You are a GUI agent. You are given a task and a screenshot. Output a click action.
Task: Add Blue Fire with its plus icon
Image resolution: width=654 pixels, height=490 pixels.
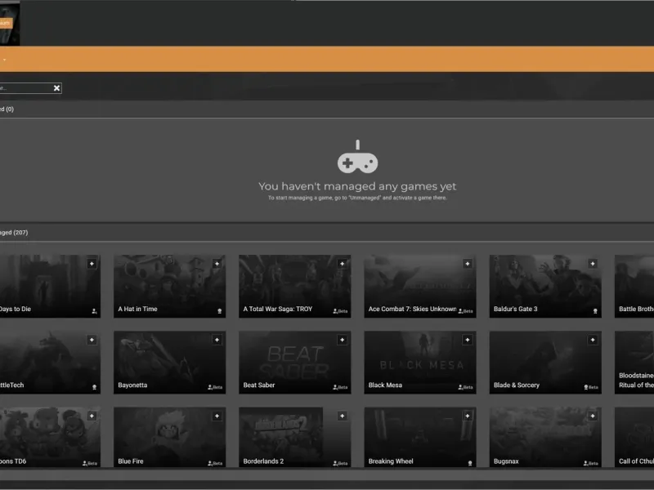point(217,416)
